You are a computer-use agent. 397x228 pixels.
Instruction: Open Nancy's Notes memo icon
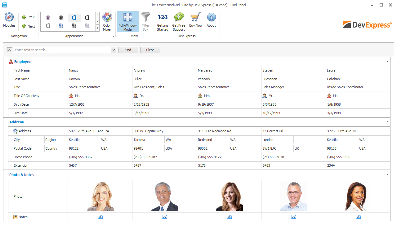(x=100, y=217)
